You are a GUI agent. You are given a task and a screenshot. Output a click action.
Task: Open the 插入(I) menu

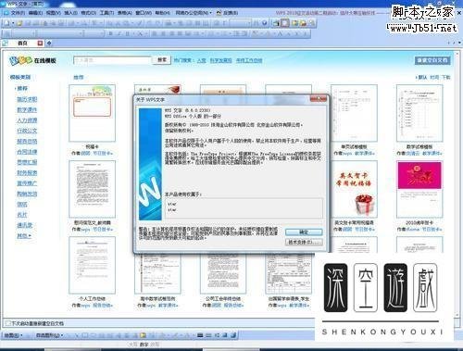(x=70, y=13)
